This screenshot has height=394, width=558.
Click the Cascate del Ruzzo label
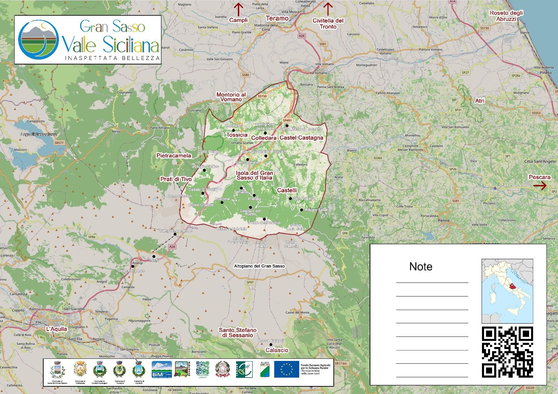250,212
